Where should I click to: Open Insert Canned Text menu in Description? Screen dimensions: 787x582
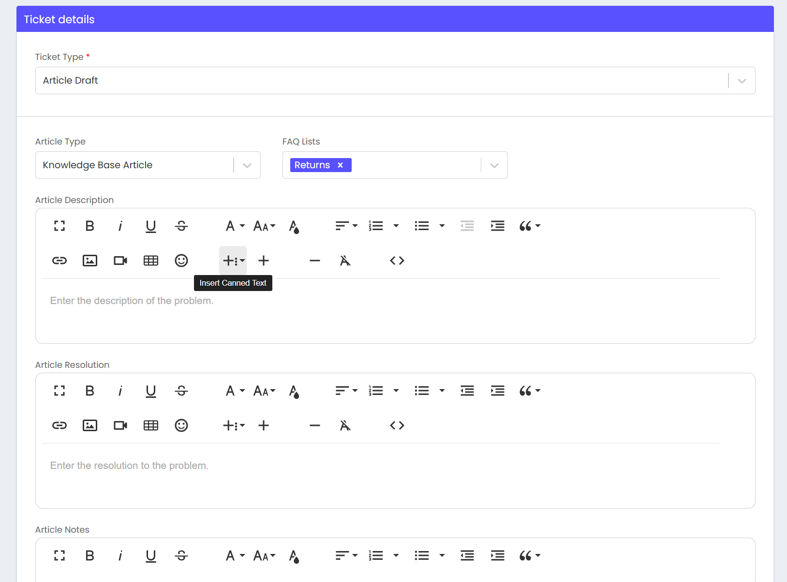click(x=233, y=261)
